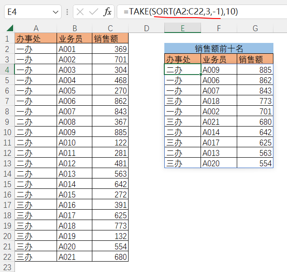Select cell with value 885 in column G
287x272 pixels.
(x=255, y=70)
